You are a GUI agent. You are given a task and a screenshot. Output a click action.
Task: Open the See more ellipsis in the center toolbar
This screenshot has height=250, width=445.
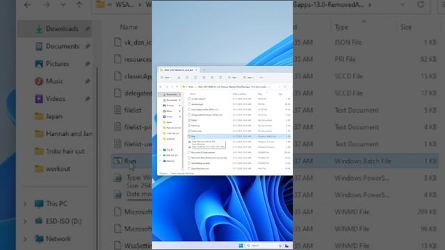[261, 77]
